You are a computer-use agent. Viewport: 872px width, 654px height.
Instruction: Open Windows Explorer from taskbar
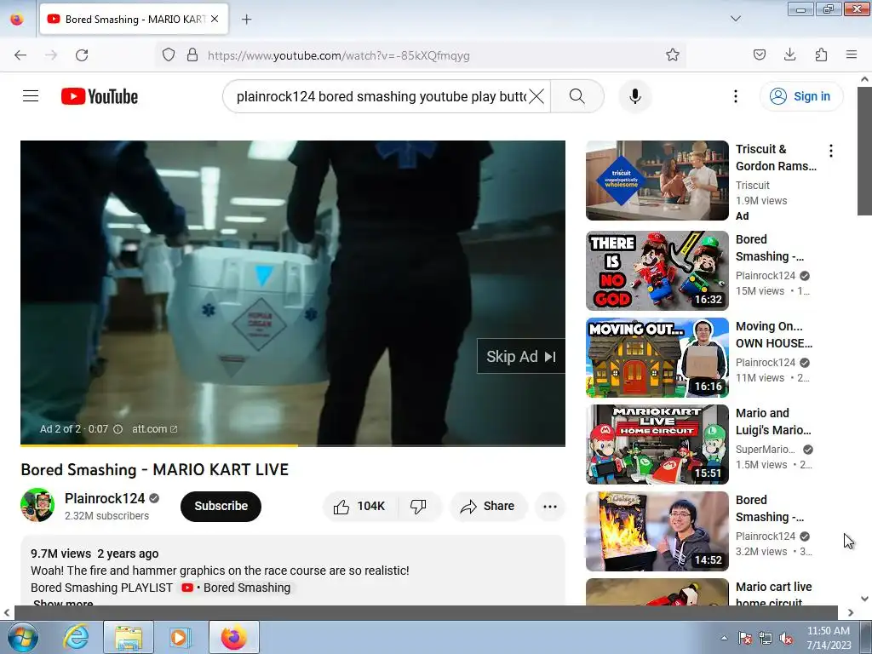(129, 637)
